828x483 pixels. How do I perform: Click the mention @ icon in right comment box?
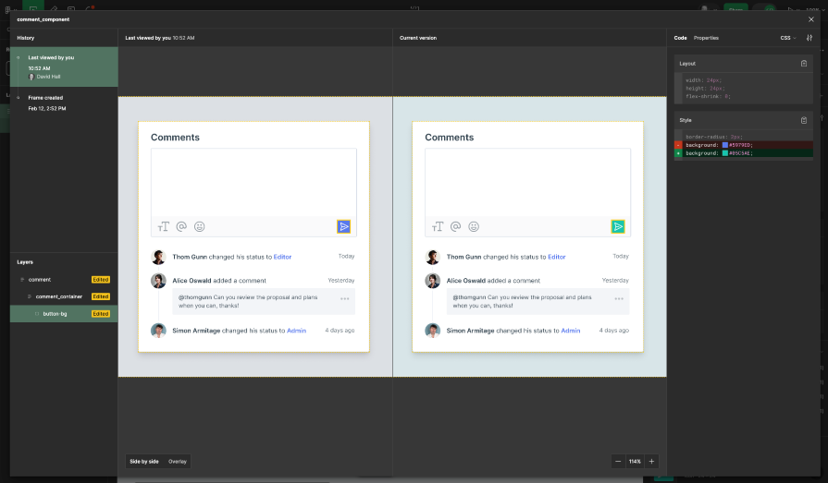(x=455, y=226)
